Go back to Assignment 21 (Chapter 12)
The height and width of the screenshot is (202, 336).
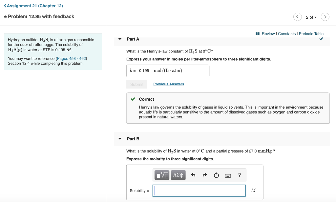[33, 6]
